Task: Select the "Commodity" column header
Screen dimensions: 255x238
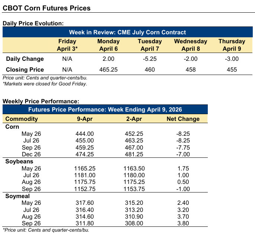Action: [22, 119]
